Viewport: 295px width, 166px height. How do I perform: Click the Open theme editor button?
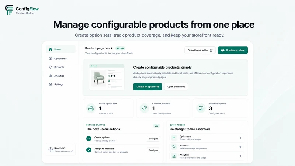click(x=200, y=50)
